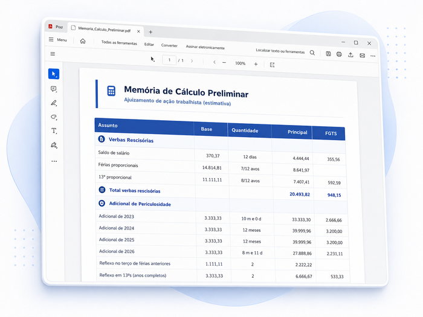The height and width of the screenshot is (317, 423).
Task: Open more sidebar tools ellipsis
Action: 54,161
